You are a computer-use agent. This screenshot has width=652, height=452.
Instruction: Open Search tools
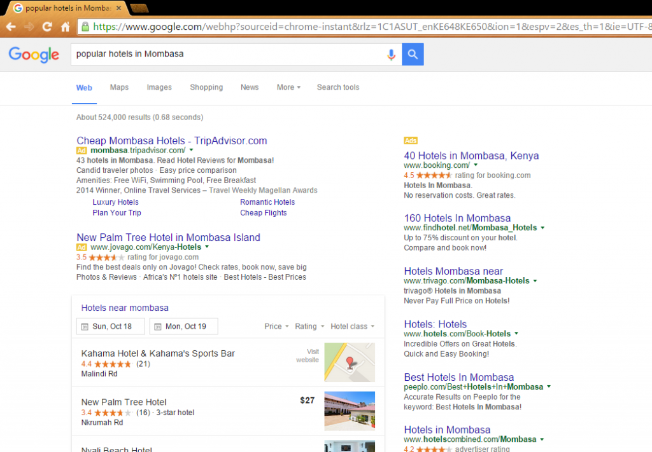pyautogui.click(x=338, y=87)
